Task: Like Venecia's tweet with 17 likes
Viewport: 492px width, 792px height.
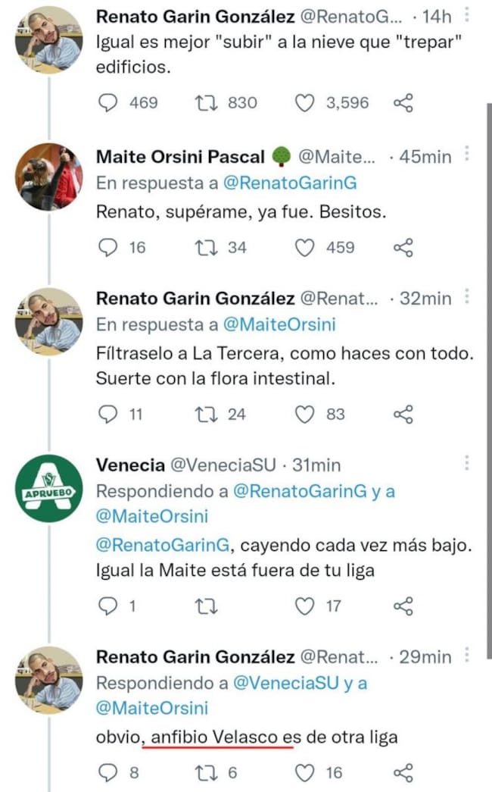Action: tap(304, 606)
